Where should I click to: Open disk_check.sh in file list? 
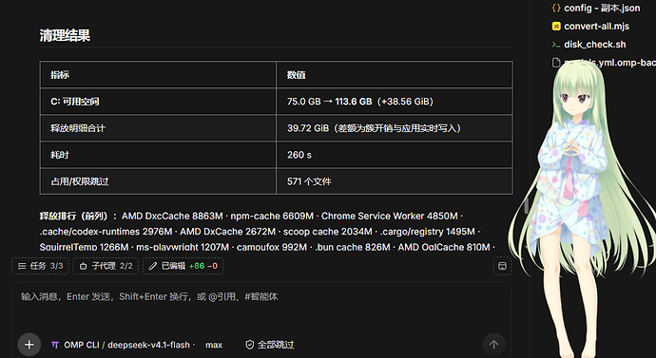tap(594, 45)
